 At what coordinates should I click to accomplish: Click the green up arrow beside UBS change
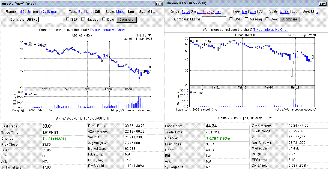coord(44,139)
